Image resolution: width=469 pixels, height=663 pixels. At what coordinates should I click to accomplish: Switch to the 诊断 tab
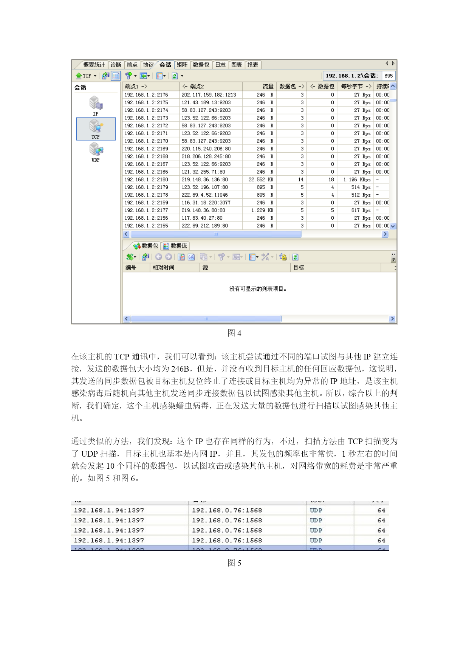(x=116, y=65)
